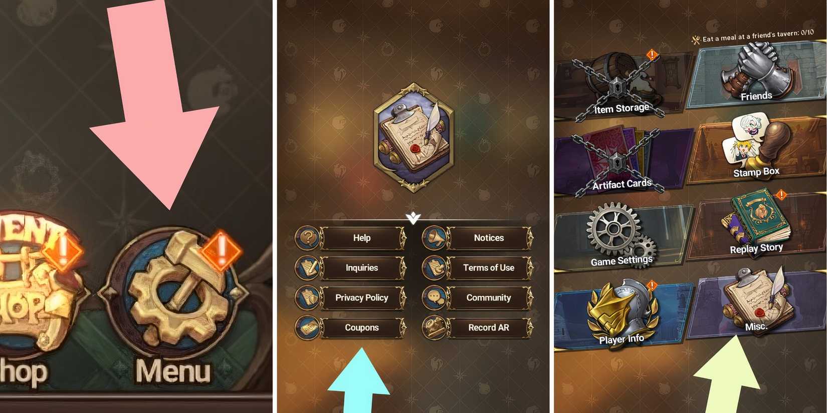Open the Game Settings gears tile
827x413 pixels.
coord(623,235)
